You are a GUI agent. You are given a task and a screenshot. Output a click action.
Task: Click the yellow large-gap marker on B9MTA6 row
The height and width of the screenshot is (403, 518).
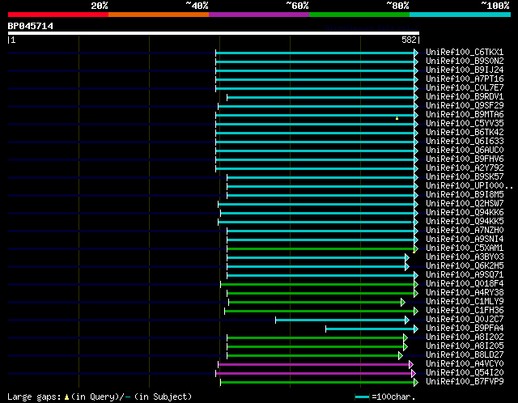397,118
